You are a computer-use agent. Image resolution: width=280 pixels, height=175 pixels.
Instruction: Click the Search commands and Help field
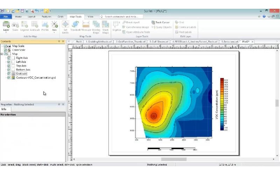(x=121, y=16)
